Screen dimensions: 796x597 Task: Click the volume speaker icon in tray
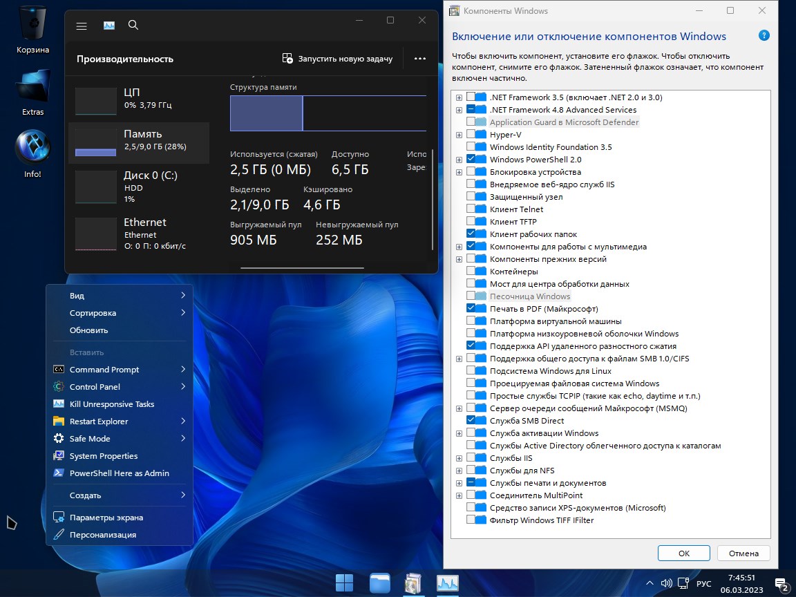tap(666, 584)
